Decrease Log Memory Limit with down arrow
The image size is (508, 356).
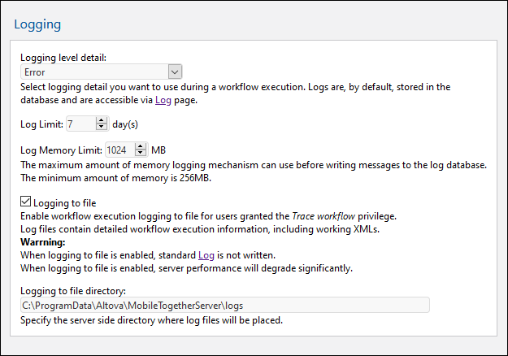[x=141, y=154]
